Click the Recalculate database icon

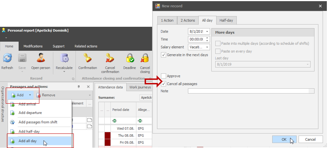click(64, 58)
